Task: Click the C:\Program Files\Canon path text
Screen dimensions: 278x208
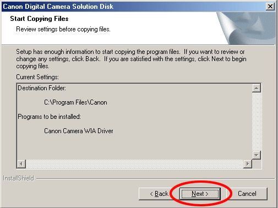Action: coord(75,102)
